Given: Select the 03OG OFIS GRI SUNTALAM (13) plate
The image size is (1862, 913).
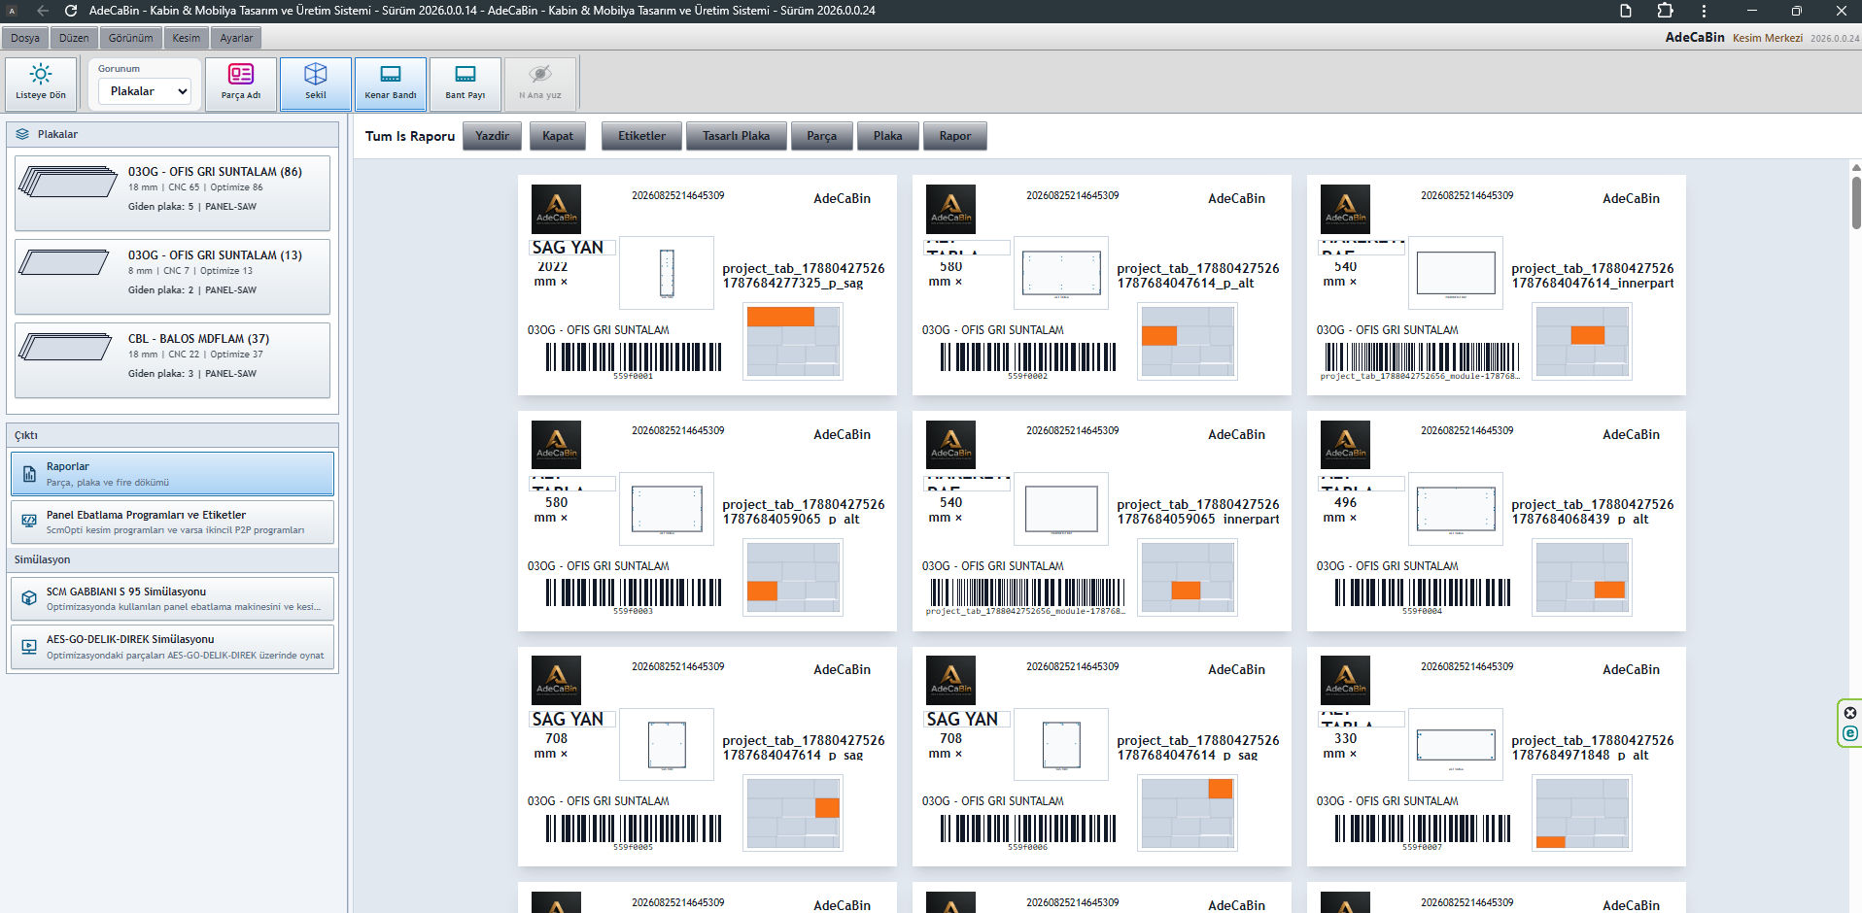Looking at the screenshot, I should (172, 276).
